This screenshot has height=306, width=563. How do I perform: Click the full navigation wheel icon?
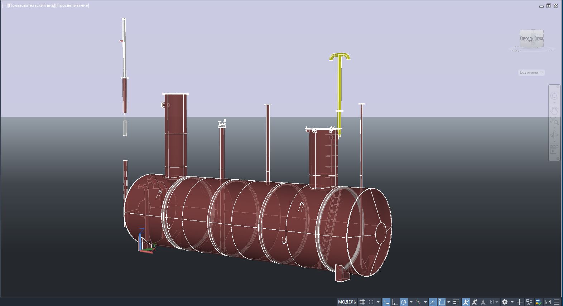coord(554,96)
